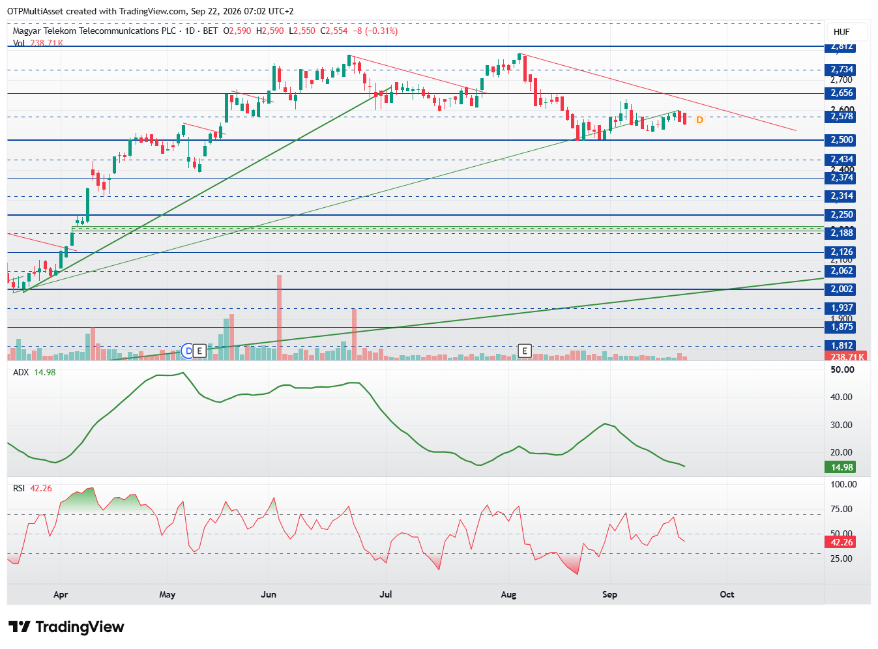Click the 1,875 price label

(x=841, y=327)
